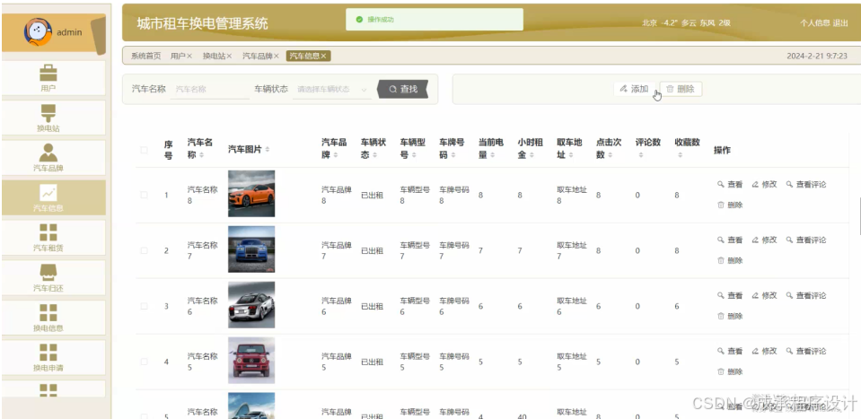The image size is (861, 419).
Task: Click the 已出租 status in row 3
Action: coord(372,307)
